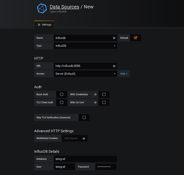
Task: Enable the TLS Client Auth checkbox
Action: point(62,102)
